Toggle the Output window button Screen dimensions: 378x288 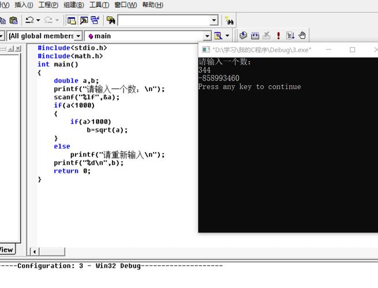(x=83, y=20)
